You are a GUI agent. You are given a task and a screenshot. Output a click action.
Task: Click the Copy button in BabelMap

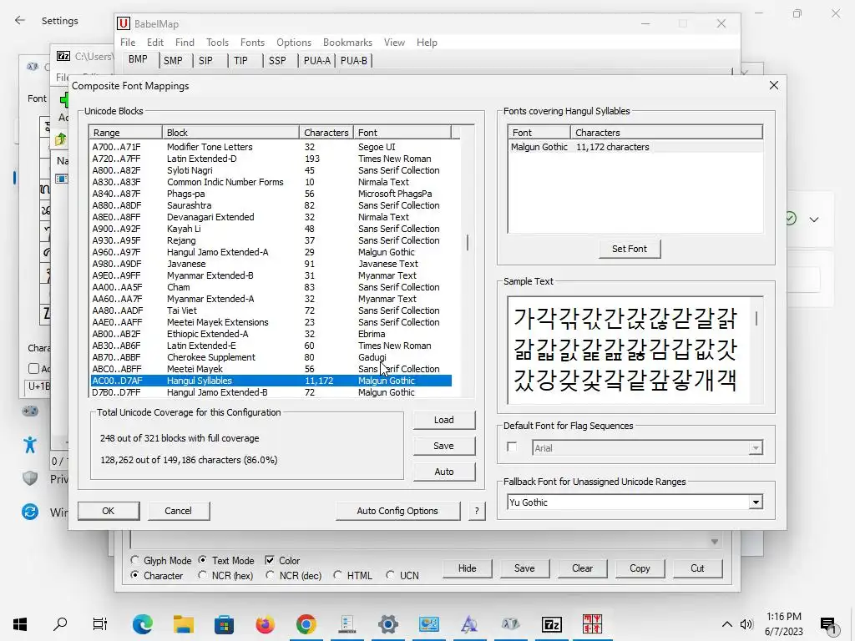(640, 568)
